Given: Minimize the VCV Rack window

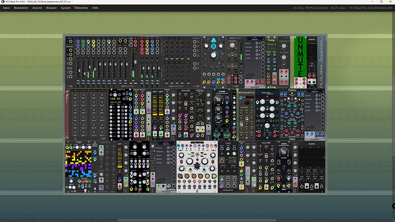Looking at the screenshot, I should pyautogui.click(x=372, y=2).
